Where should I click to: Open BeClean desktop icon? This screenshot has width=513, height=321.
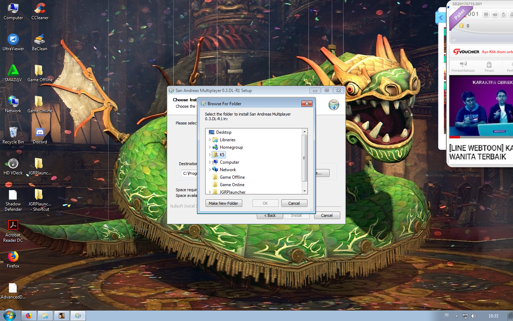pyautogui.click(x=40, y=42)
